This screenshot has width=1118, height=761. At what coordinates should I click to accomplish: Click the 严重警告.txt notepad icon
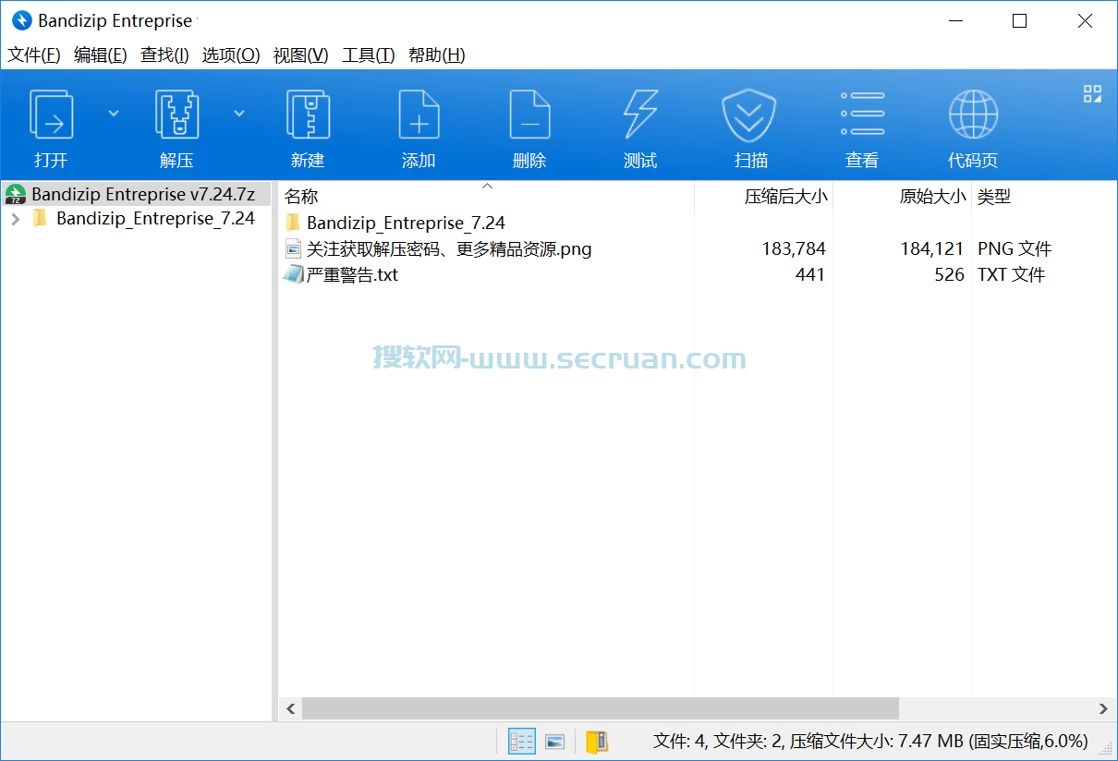tap(293, 274)
